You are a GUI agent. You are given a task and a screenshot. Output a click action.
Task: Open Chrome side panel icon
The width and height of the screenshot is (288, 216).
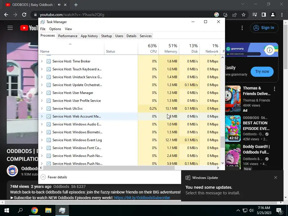tap(264, 15)
